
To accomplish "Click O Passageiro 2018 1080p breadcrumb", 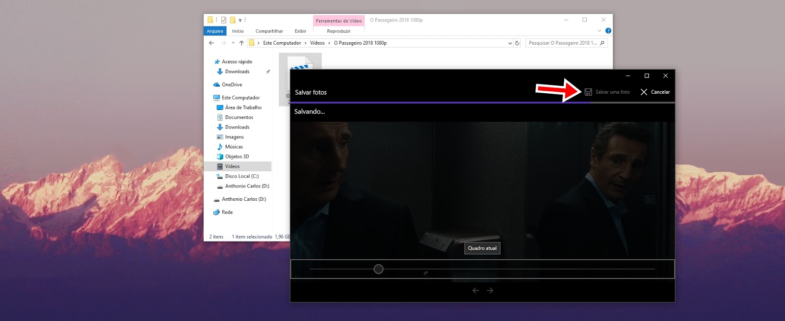I will [x=361, y=43].
